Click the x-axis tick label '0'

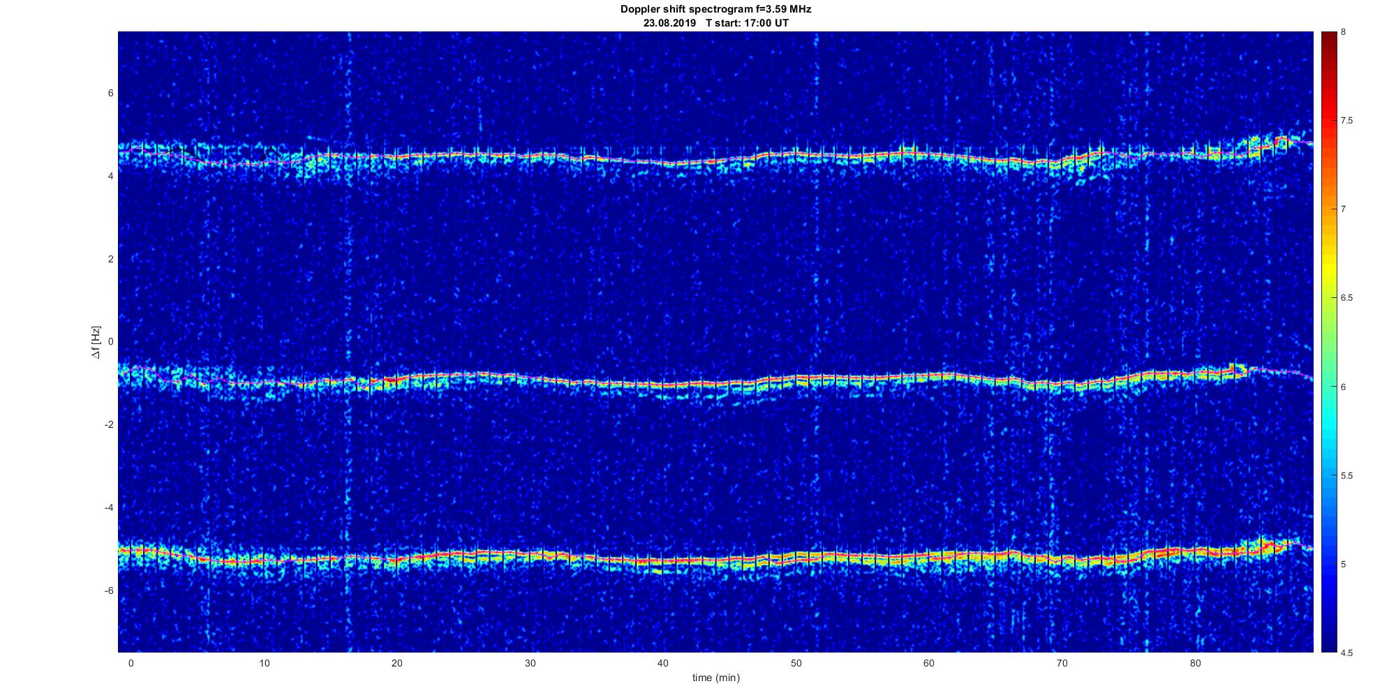point(131,663)
